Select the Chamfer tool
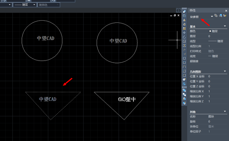This screenshot has height=141, width=229. coord(184,71)
